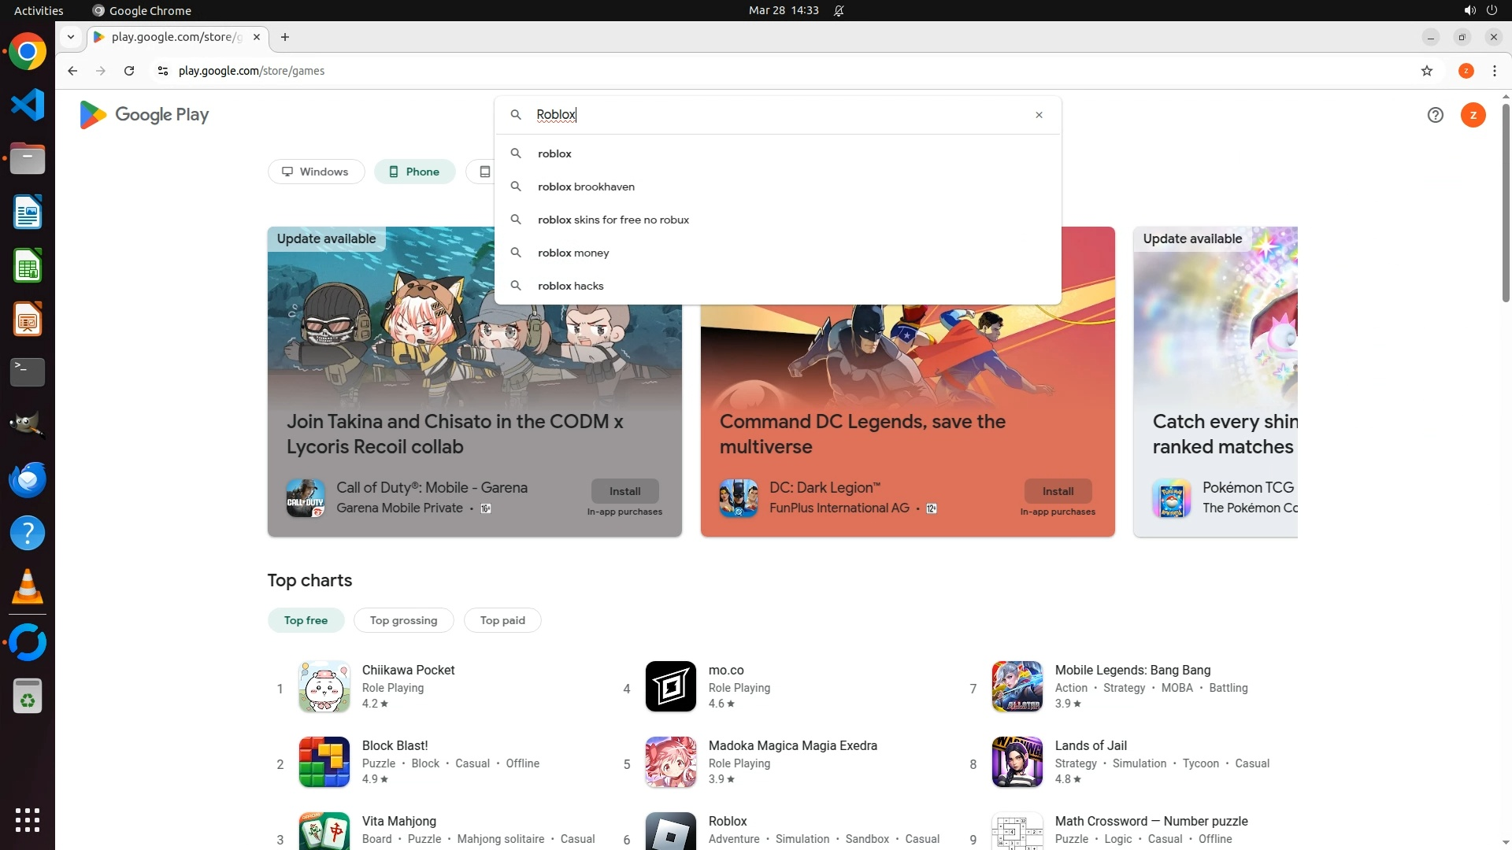This screenshot has height=850, width=1512.
Task: Choose the 'roblox brookhaven' suggestion
Action: (586, 187)
